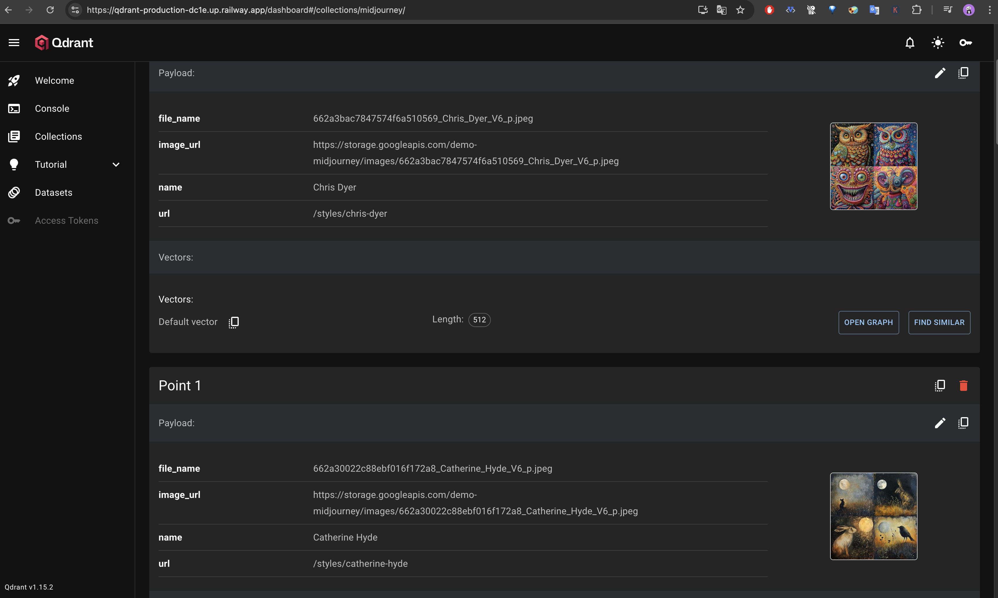998x598 pixels.
Task: Select Datasets in the sidebar
Action: tap(54, 192)
